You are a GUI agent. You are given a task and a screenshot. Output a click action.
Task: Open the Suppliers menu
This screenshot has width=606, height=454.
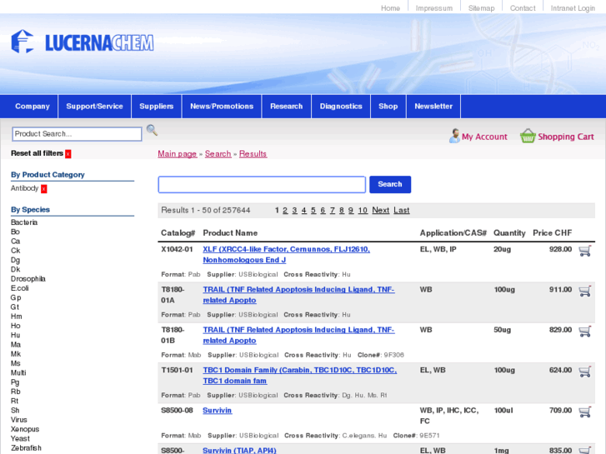click(x=157, y=107)
